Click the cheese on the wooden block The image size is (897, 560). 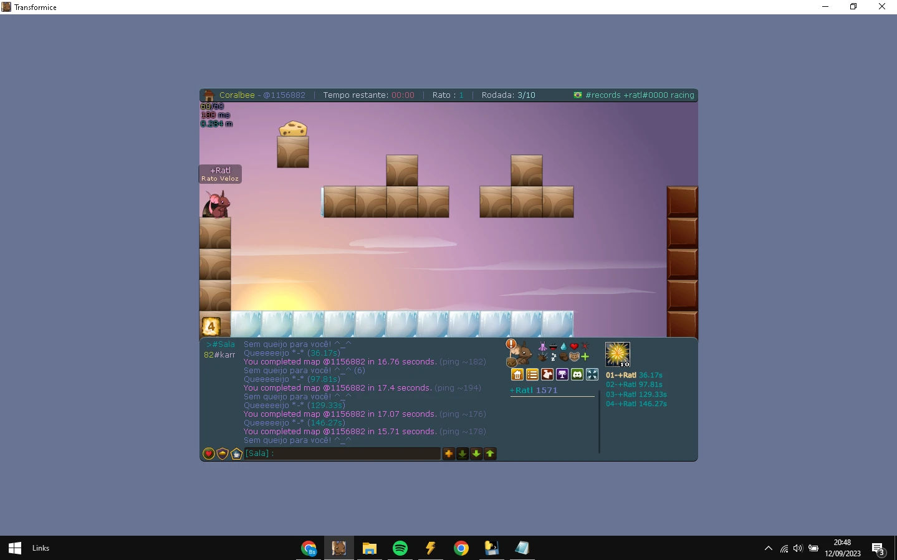pos(293,129)
